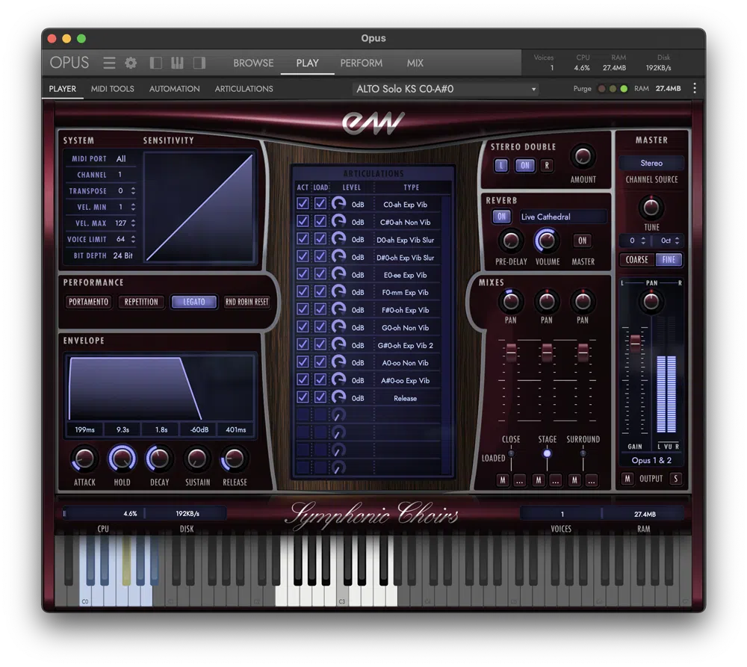The width and height of the screenshot is (747, 667).
Task: Uncheck ACT checkbox for C0-ah Exp Vib
Action: click(x=303, y=204)
